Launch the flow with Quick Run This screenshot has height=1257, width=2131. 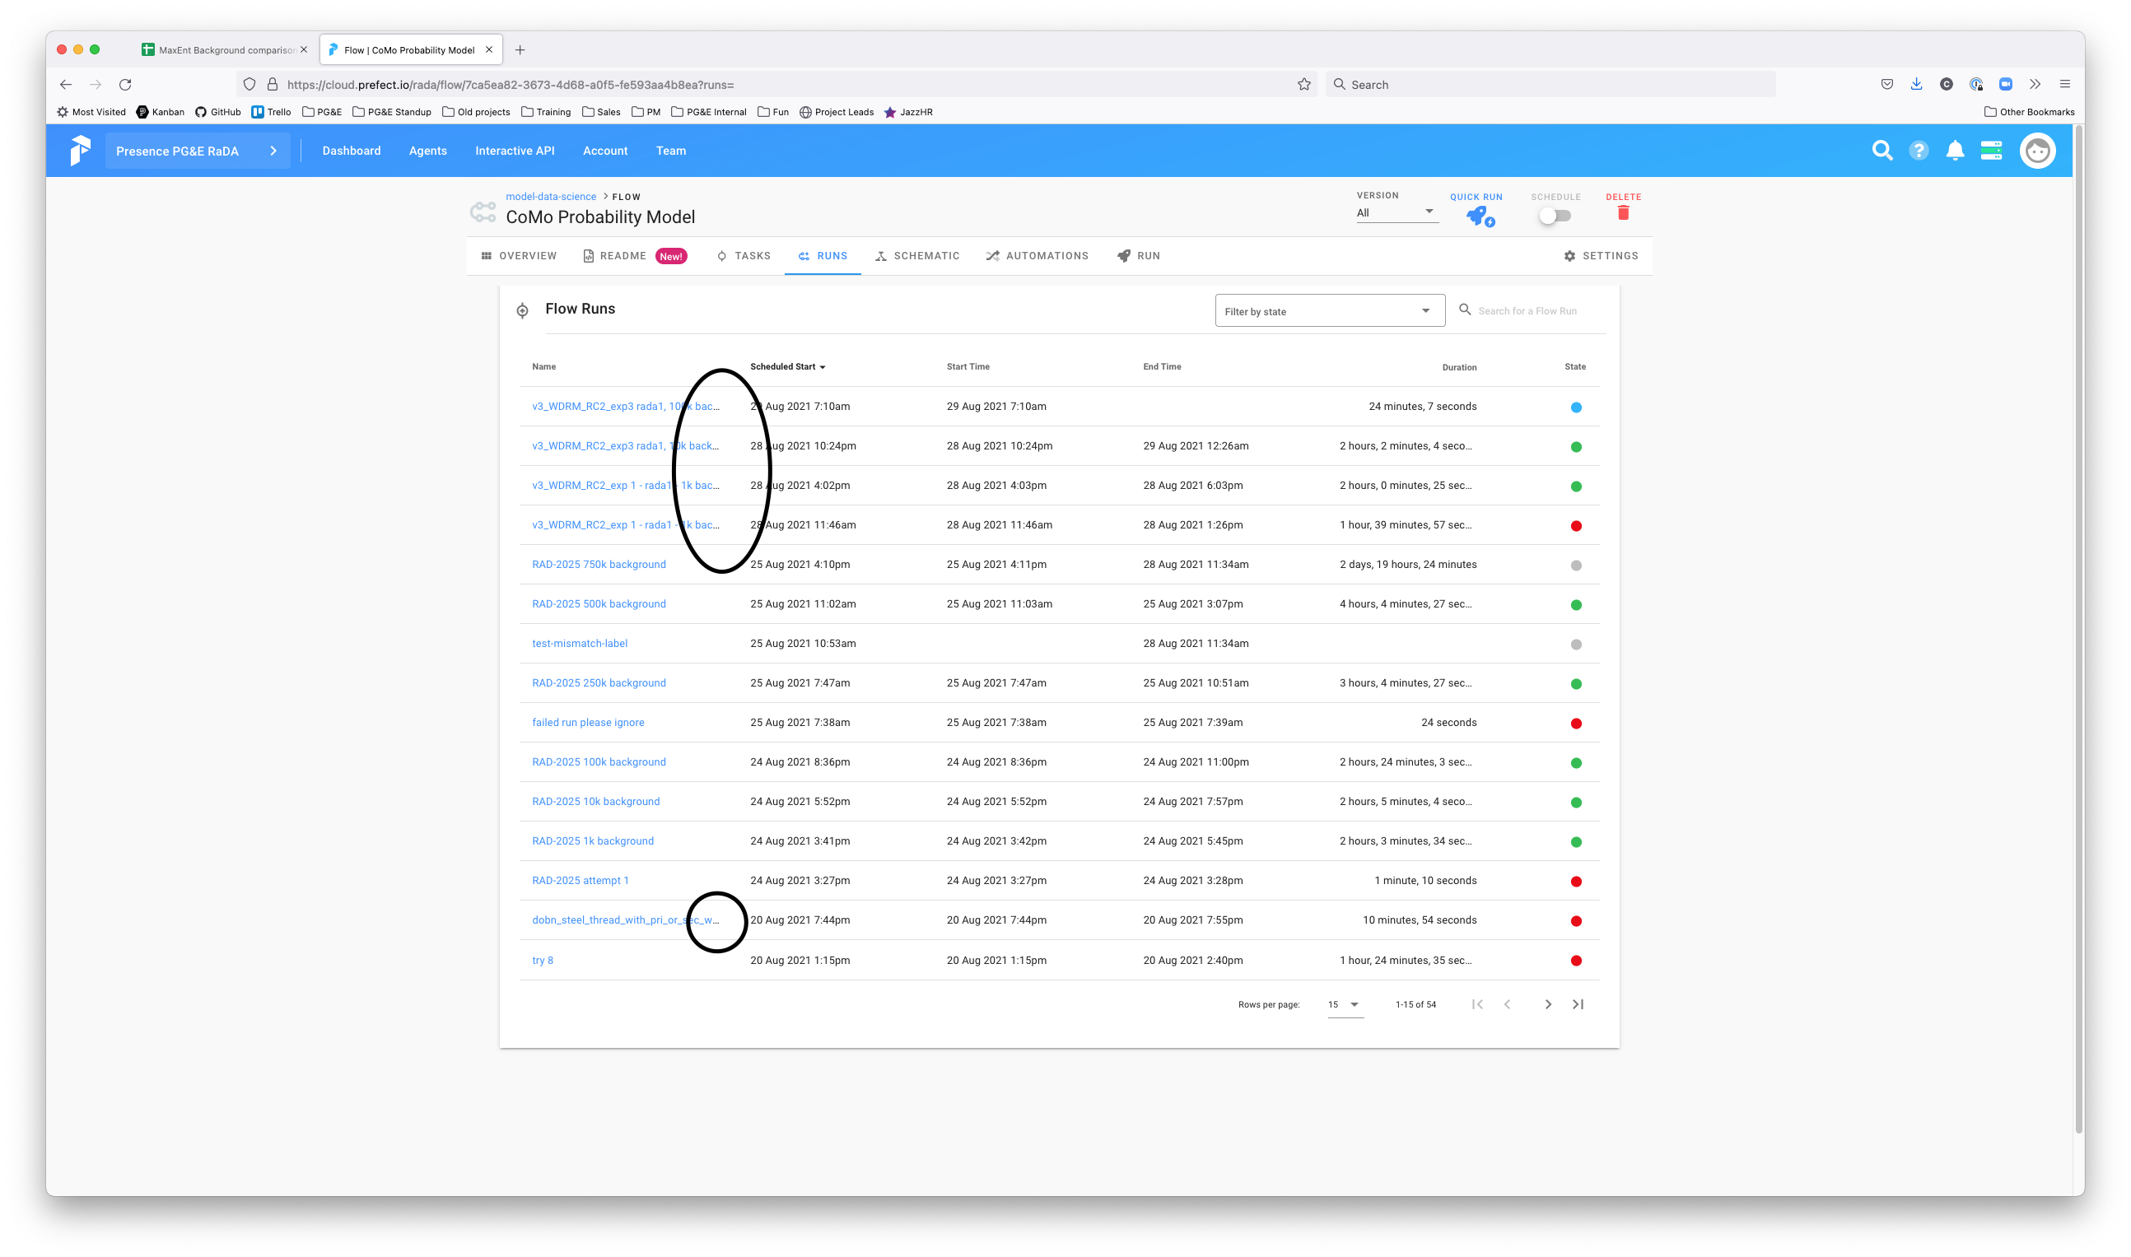(1478, 216)
